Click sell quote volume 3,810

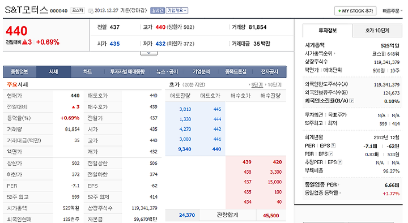[185, 109]
